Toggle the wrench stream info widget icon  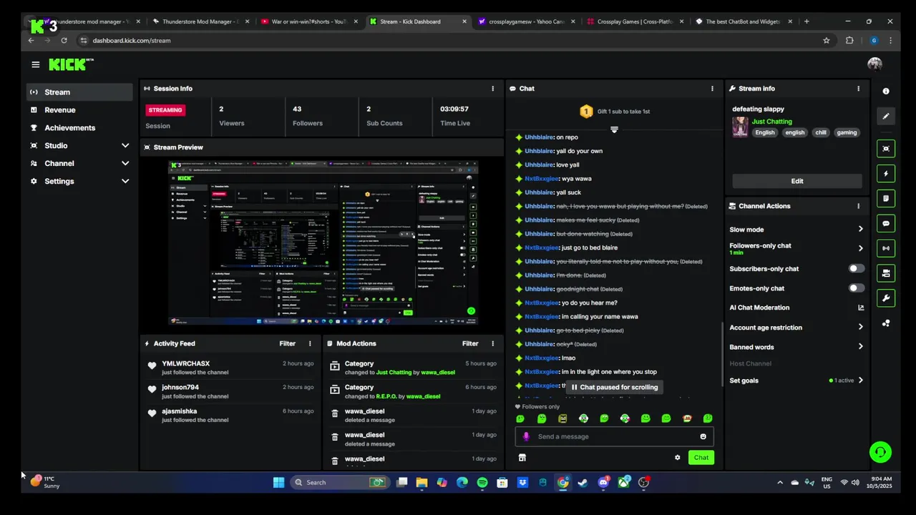(x=886, y=298)
